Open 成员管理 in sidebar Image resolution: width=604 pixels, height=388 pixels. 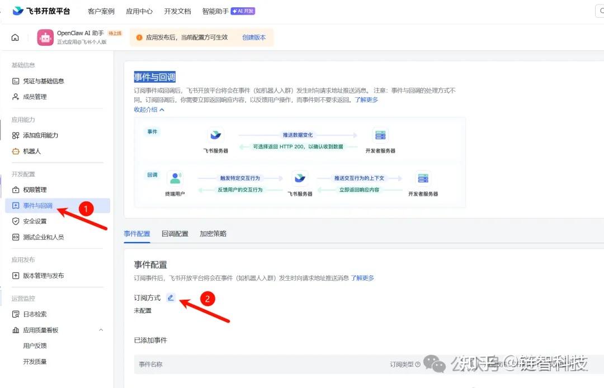pos(58,97)
